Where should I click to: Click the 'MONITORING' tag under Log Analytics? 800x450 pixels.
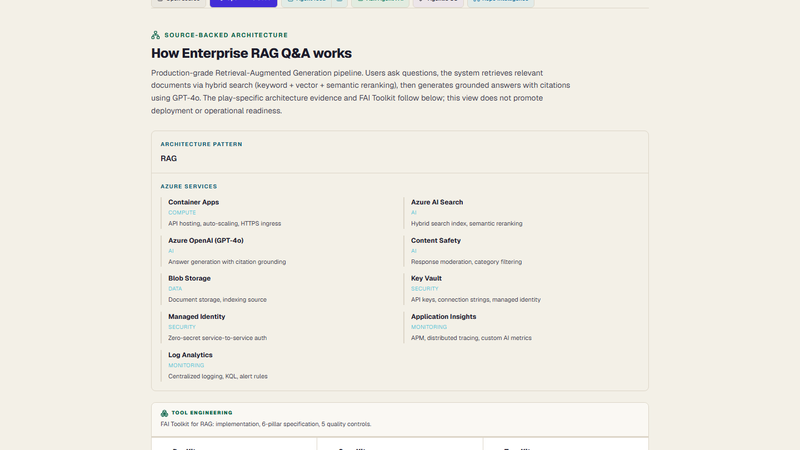[187, 366]
